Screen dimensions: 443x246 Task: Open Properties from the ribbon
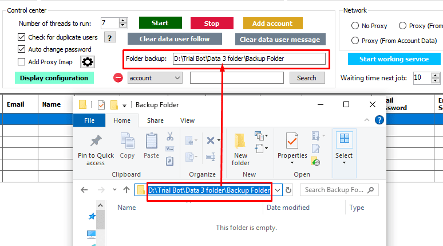tap(292, 141)
